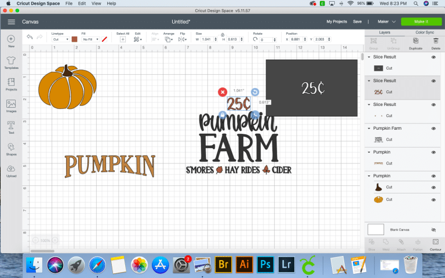Click the New project icon
The width and height of the screenshot is (445, 278).
click(11, 39)
